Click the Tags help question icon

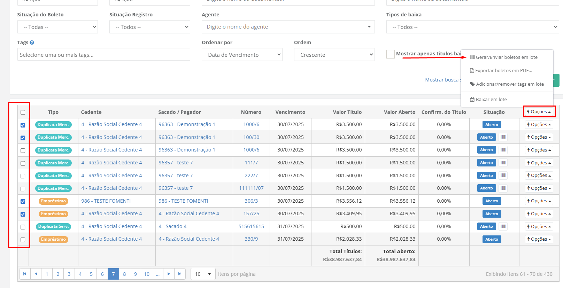pos(32,42)
